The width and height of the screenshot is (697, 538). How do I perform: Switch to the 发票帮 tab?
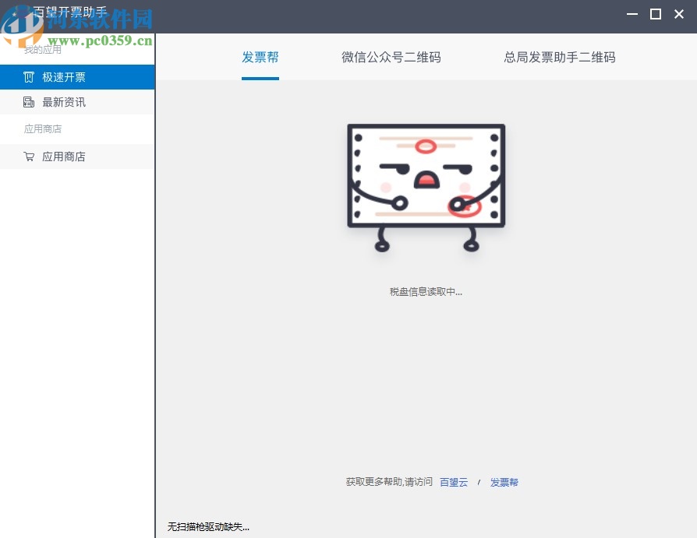click(260, 57)
